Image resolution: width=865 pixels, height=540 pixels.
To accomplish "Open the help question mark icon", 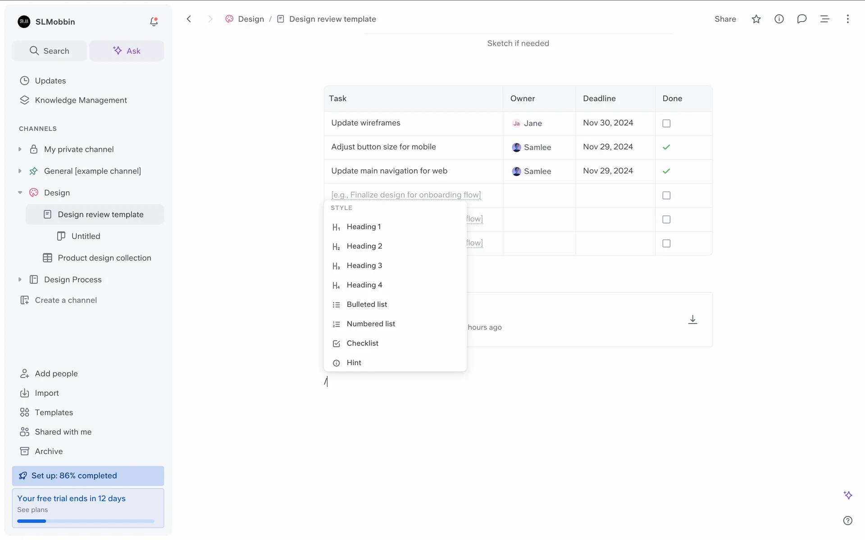I will tap(847, 521).
